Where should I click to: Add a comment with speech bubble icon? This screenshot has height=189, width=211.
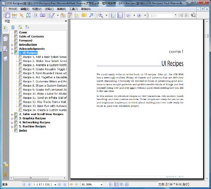click(84, 15)
